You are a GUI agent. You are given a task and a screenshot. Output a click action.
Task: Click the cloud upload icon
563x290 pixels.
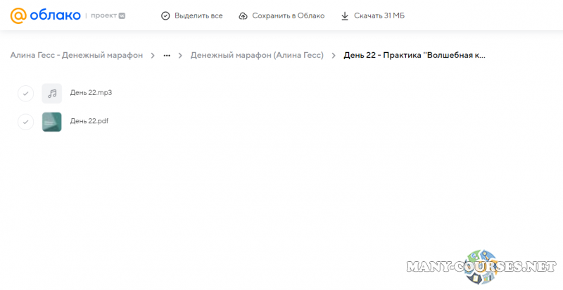[243, 15]
